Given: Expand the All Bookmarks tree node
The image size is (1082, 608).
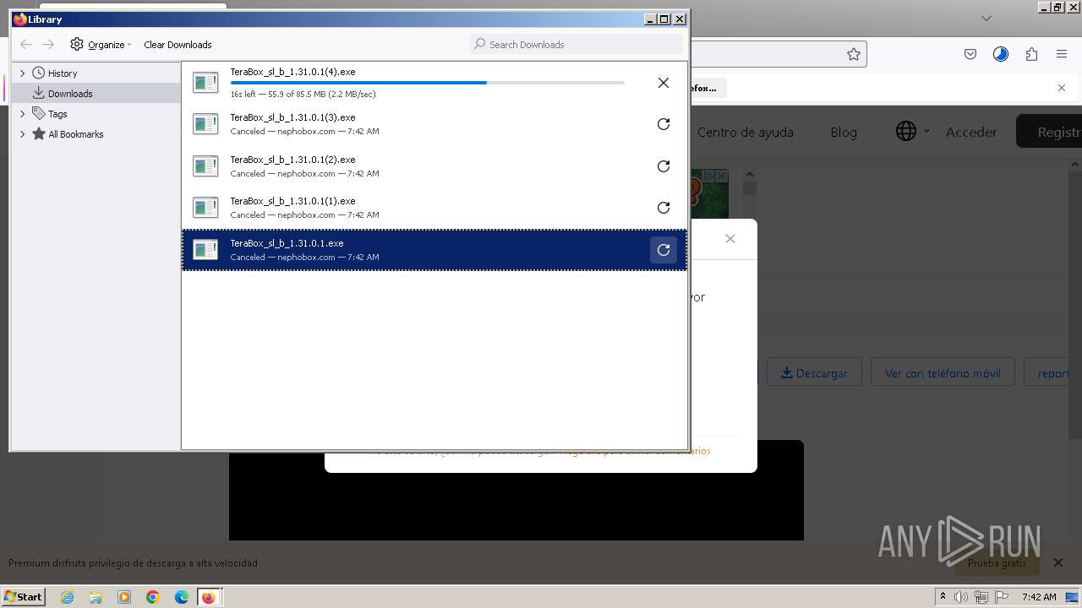Looking at the screenshot, I should [23, 134].
